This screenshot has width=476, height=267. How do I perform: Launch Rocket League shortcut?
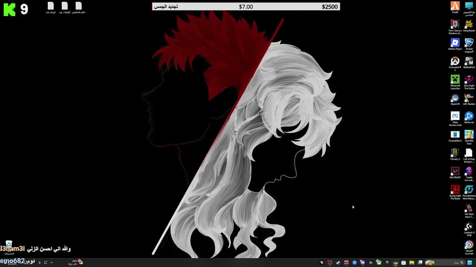tap(469, 46)
